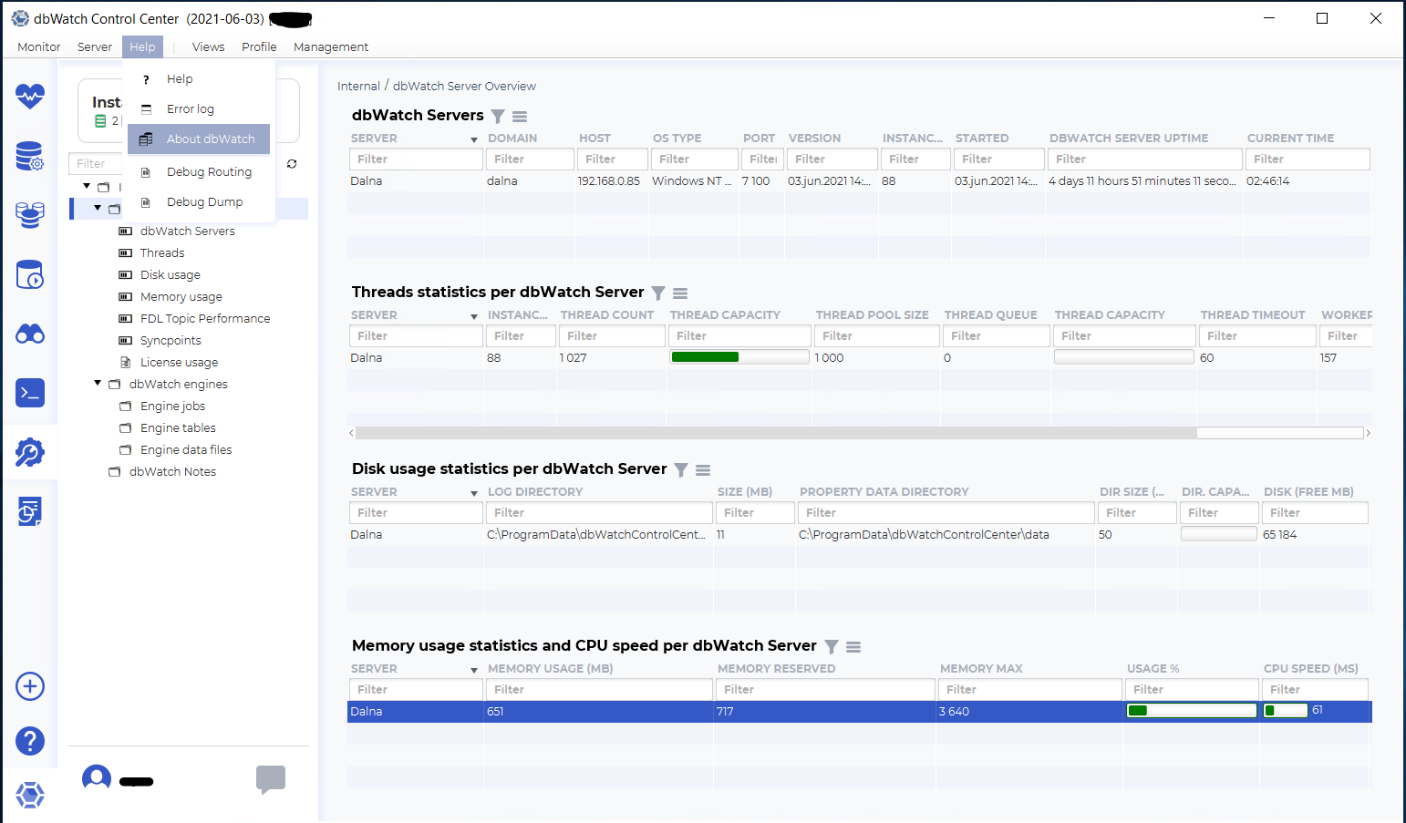Click the green THREAD CAPACITY progress bar
1406x823 pixels.
(x=739, y=357)
